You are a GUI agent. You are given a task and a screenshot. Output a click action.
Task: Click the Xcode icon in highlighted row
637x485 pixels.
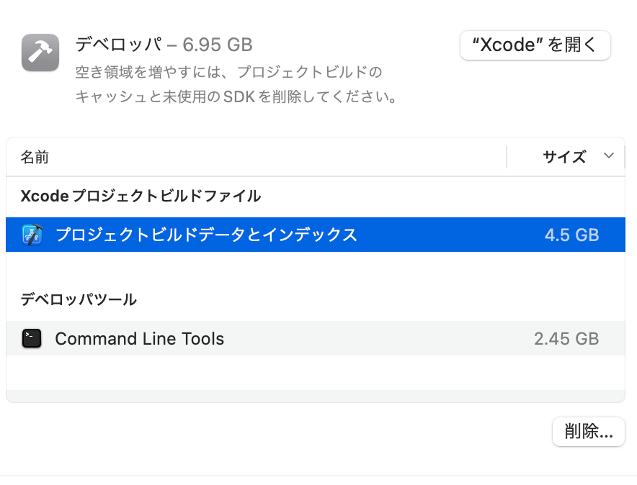coord(32,235)
